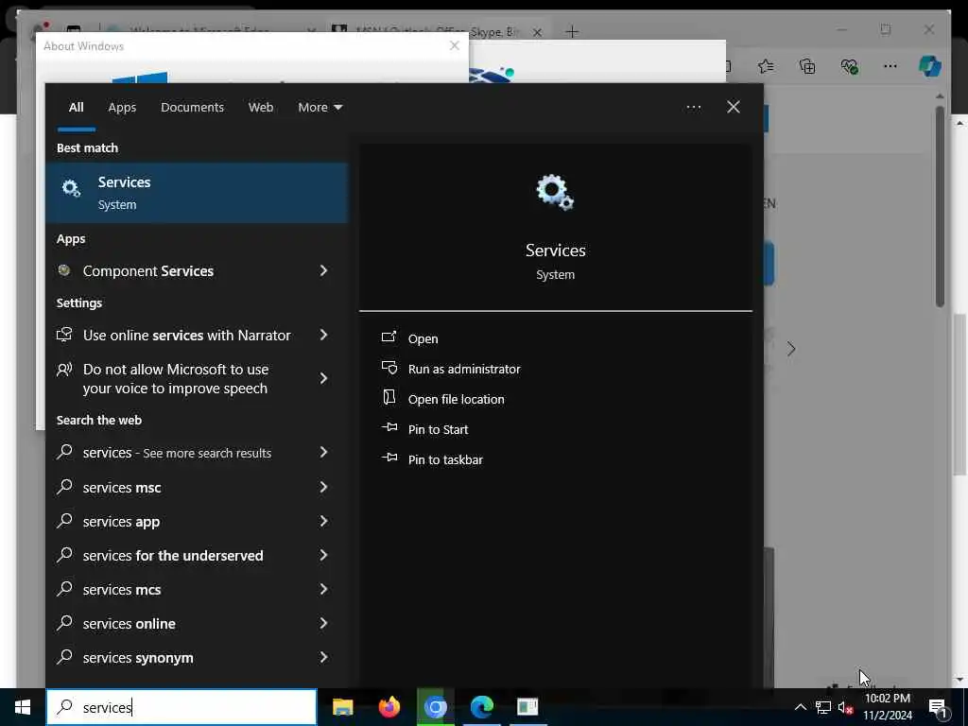Expand the Narrator online services arrow
Screen dimensions: 968x726
coord(323,335)
